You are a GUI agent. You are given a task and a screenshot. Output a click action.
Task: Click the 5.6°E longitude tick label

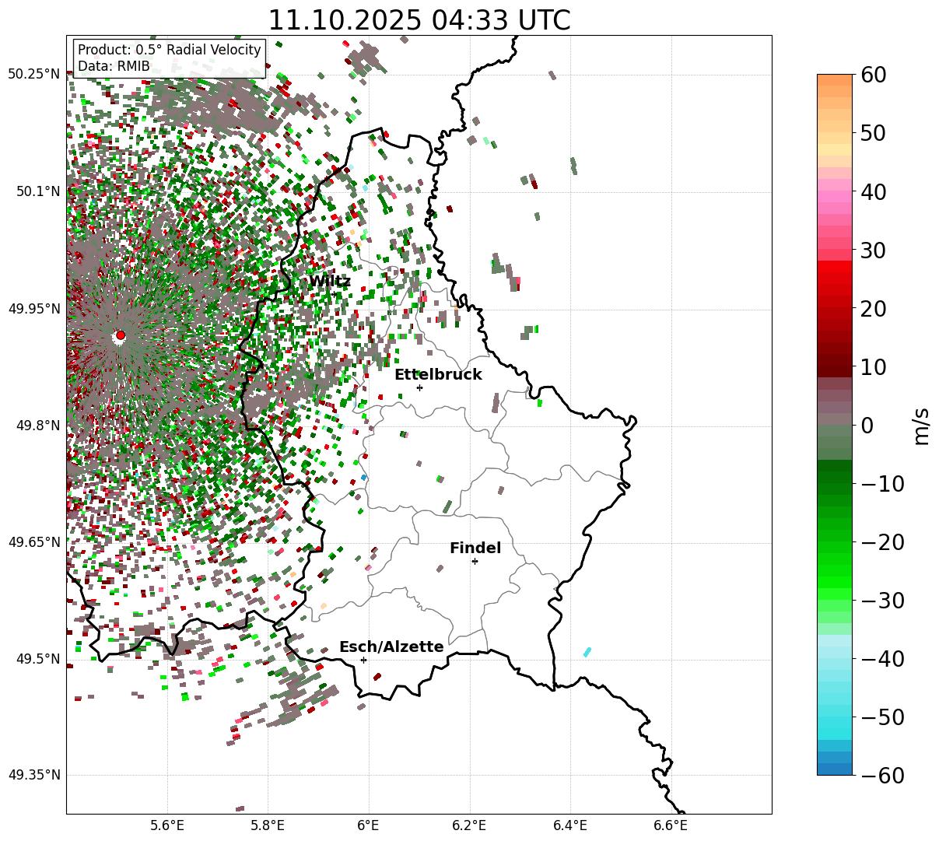tap(167, 825)
